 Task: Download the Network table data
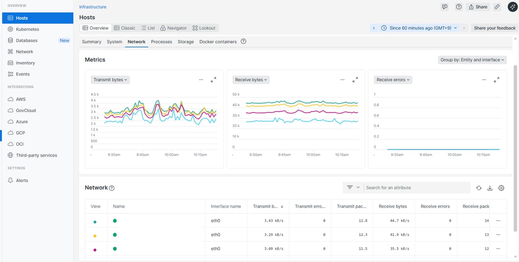point(490,188)
